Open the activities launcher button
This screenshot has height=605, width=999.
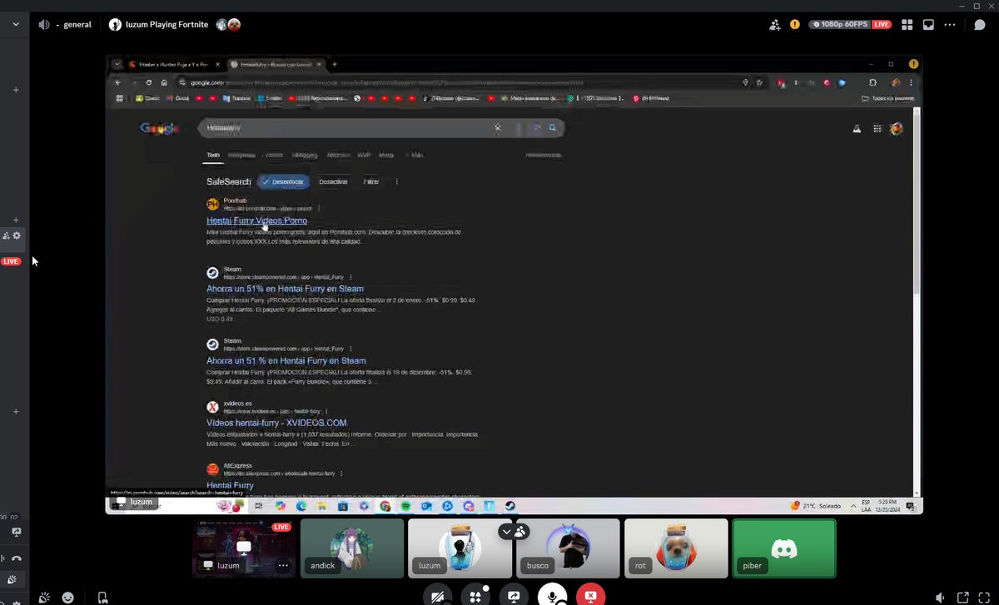[475, 596]
